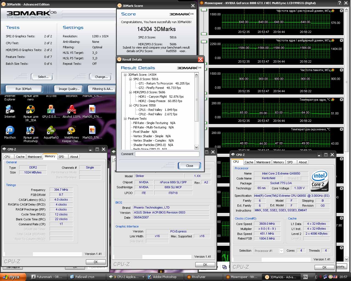
Task: Open setup icon for core temperature graph (Температура ядра)
Action: 333,100
